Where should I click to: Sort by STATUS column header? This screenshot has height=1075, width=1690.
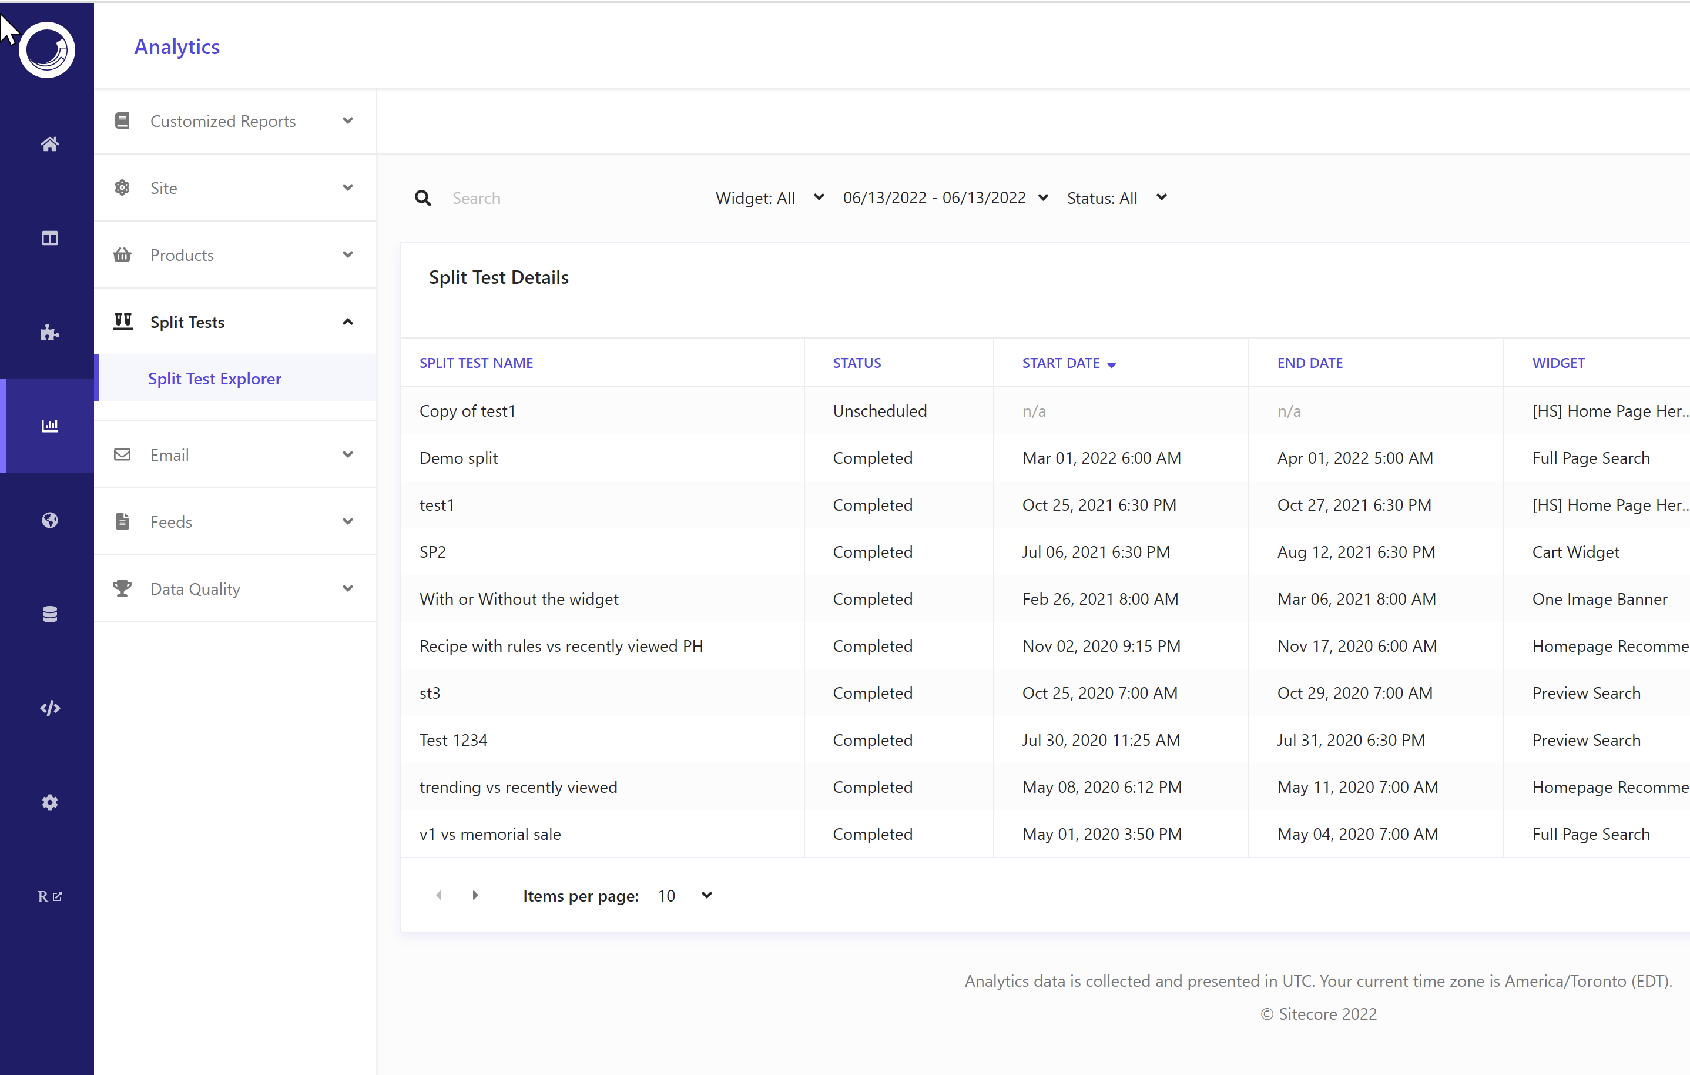[857, 363]
